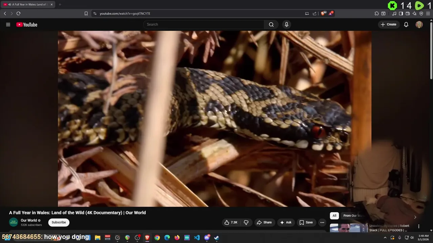Image resolution: width=433 pixels, height=243 pixels.
Task: Click video title A Full Year in Wales
Action: (77, 213)
